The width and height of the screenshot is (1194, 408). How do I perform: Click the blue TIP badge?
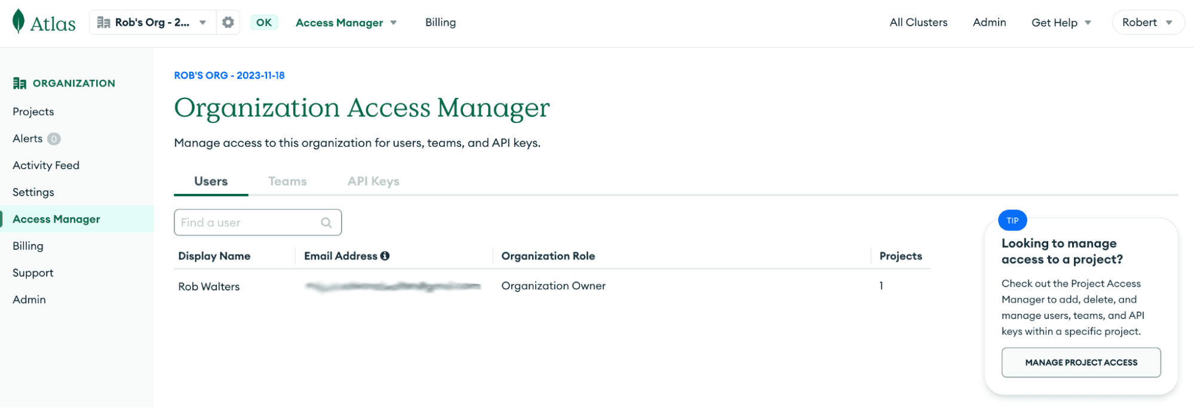point(1012,221)
